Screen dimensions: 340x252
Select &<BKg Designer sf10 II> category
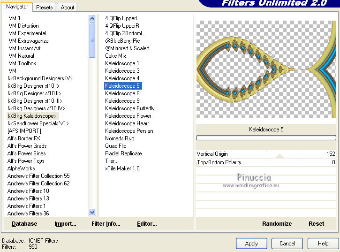[x=34, y=93]
